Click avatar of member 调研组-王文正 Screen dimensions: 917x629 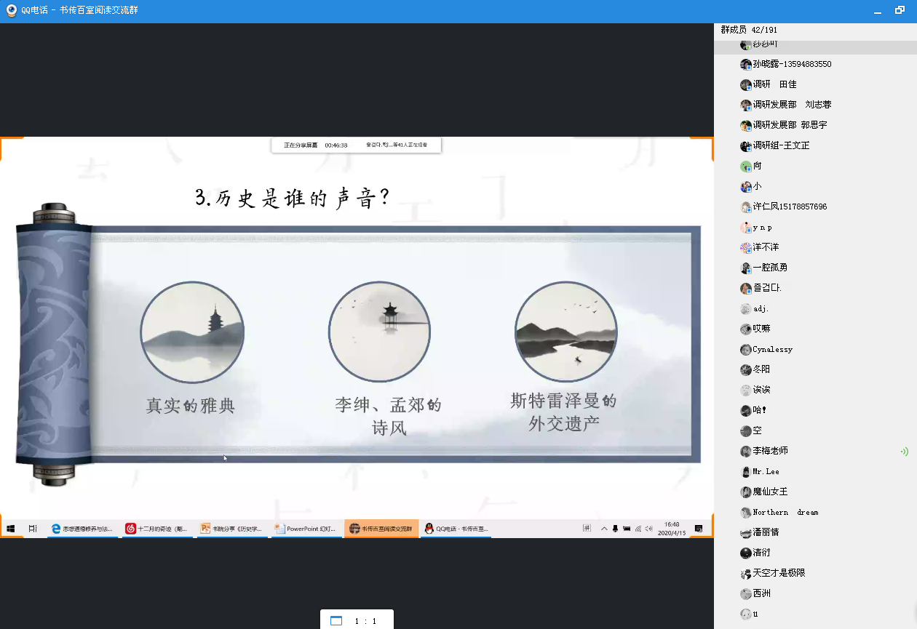[745, 145]
